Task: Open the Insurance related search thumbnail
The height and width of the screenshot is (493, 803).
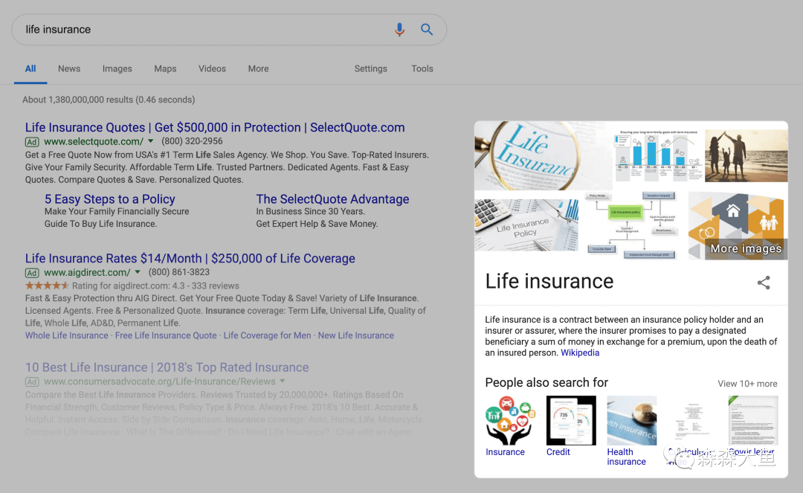Action: 510,420
